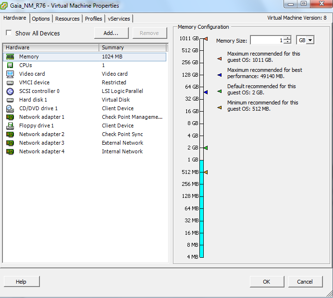
Task: Open the Resources tab
Action: click(67, 19)
